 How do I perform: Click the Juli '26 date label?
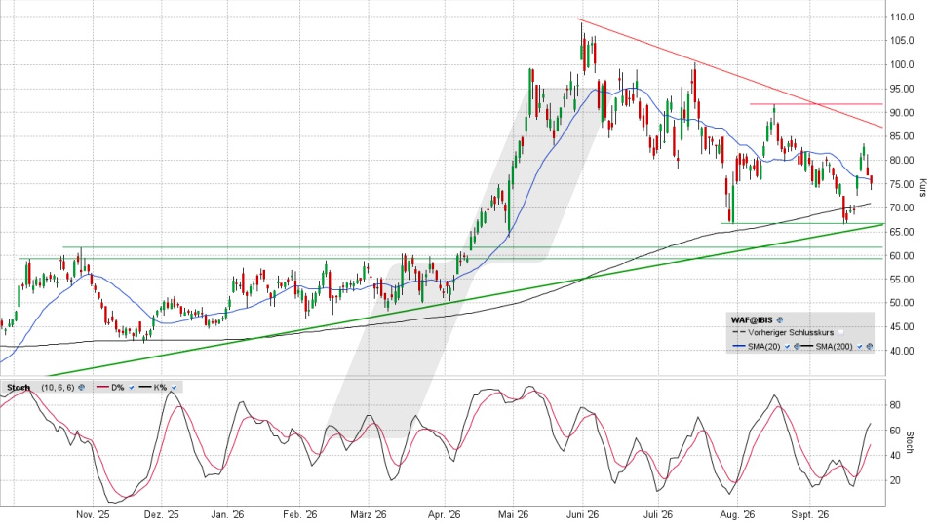(657, 514)
